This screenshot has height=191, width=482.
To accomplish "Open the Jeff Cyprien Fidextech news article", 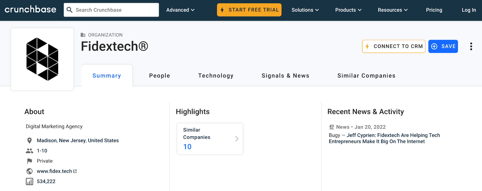I will [384, 138].
